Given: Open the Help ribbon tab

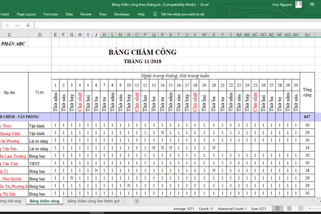Looking at the screenshot, I should (141, 14).
